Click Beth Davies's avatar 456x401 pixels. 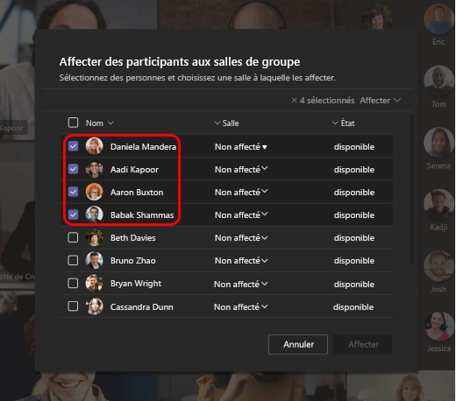pos(94,237)
